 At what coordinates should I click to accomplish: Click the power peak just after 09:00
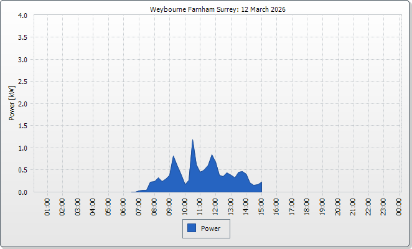coord(174,156)
